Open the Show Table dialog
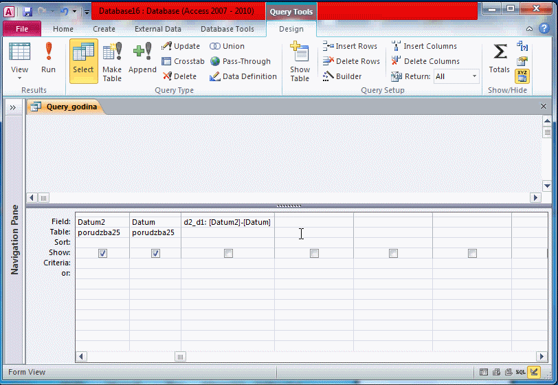The width and height of the screenshot is (558, 385). (300, 60)
